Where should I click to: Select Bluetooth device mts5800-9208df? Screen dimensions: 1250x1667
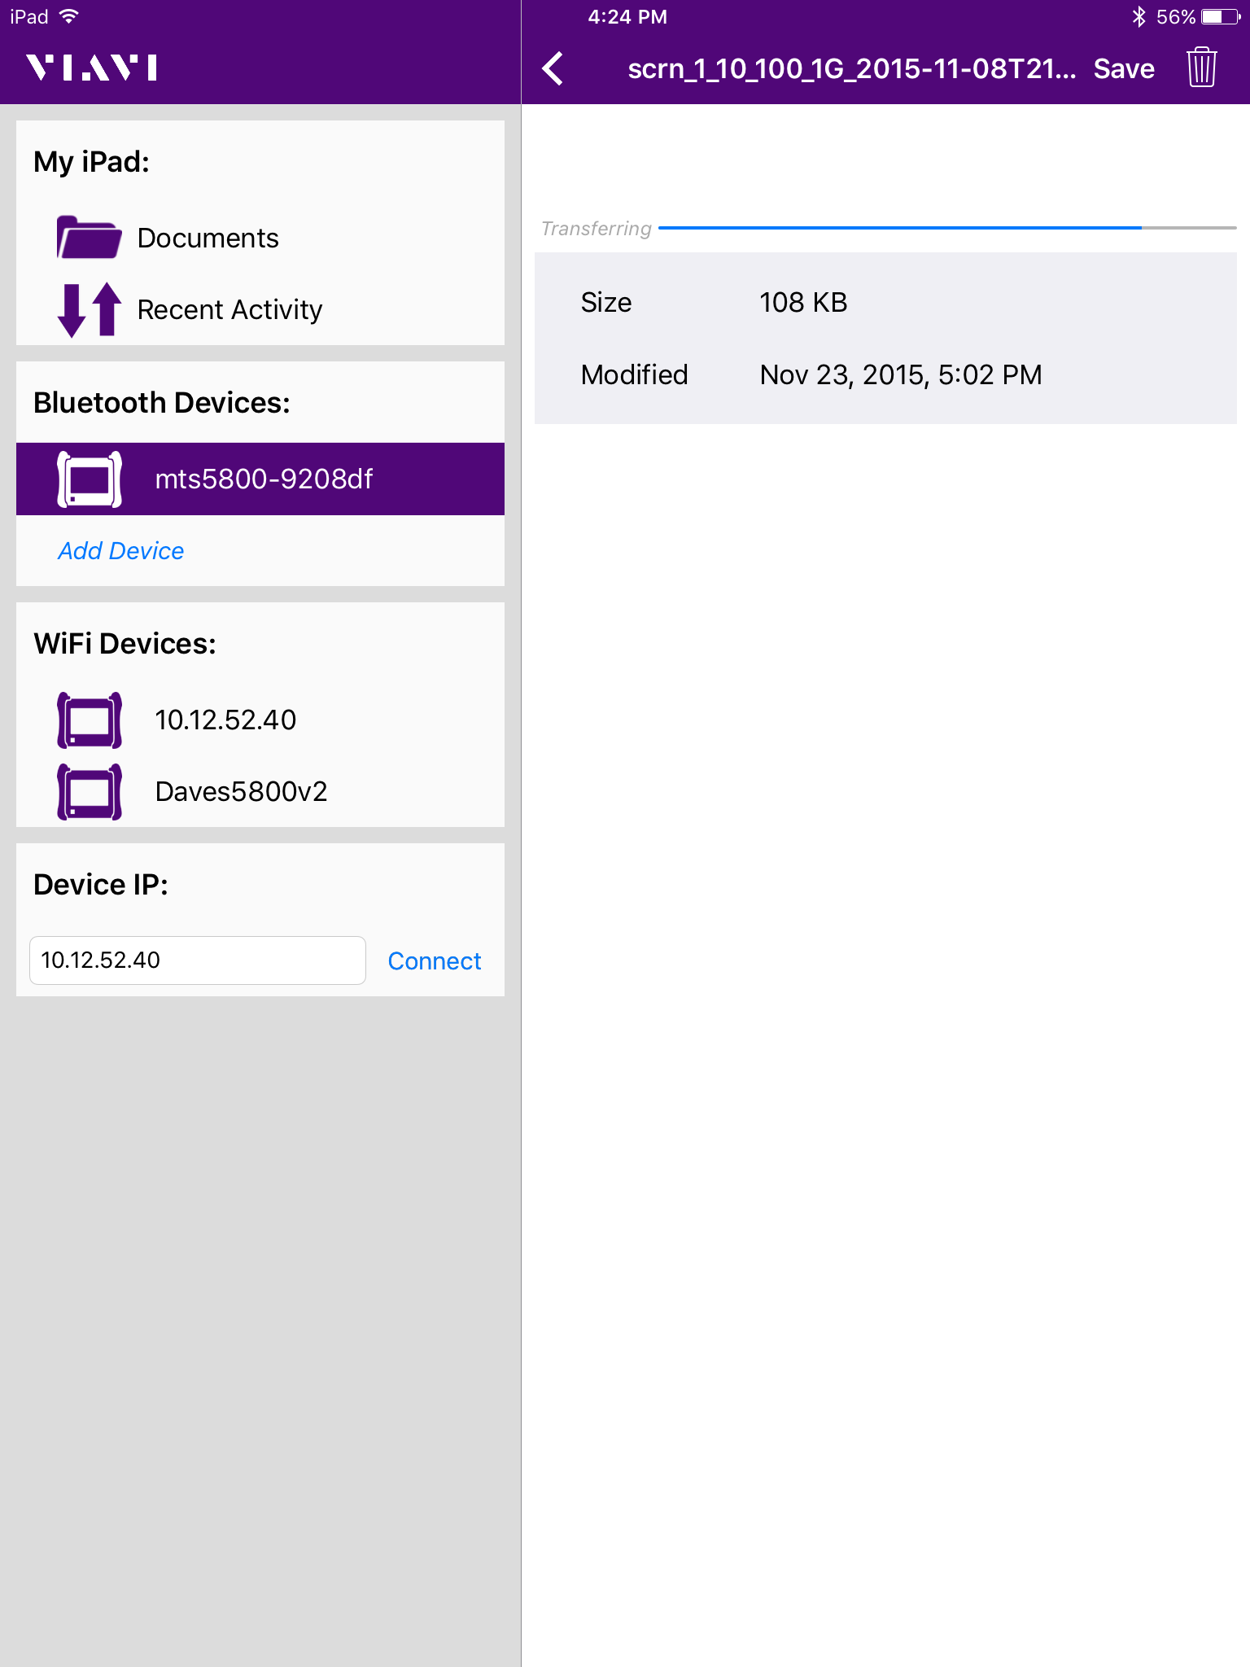(x=260, y=479)
